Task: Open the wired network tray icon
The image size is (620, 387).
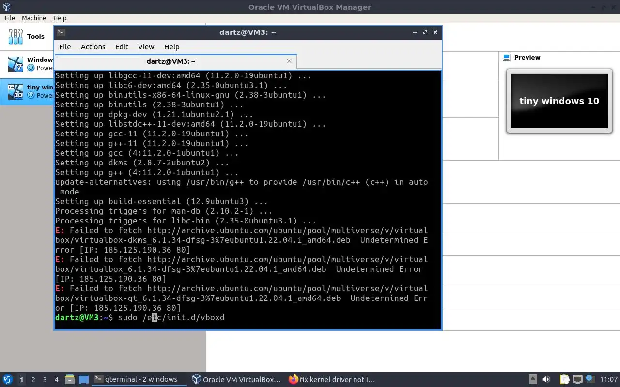Action: (x=578, y=380)
